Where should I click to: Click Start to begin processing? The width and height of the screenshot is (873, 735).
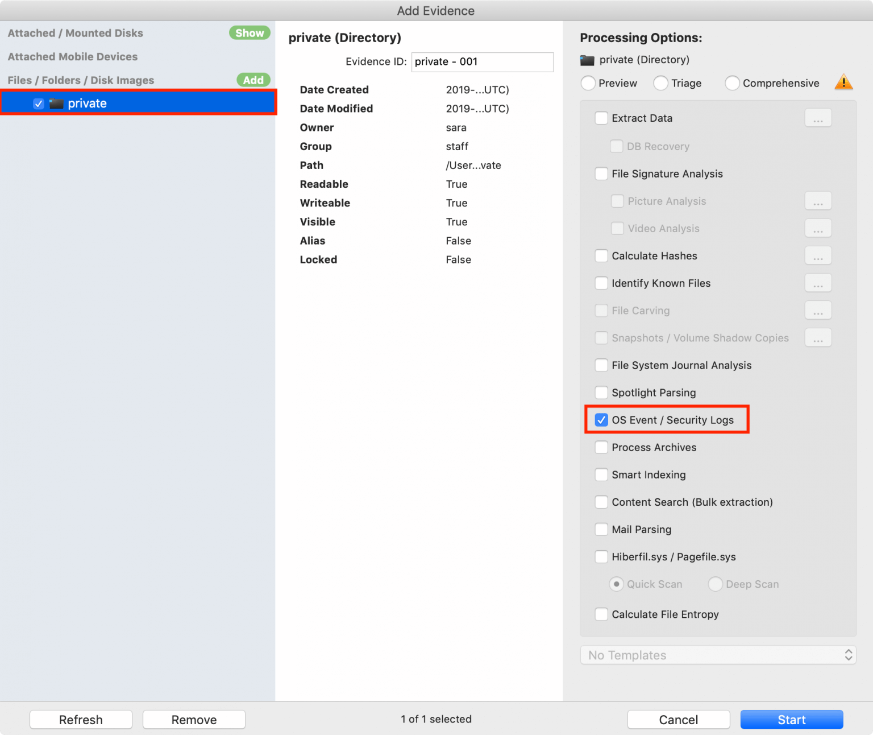[791, 719]
